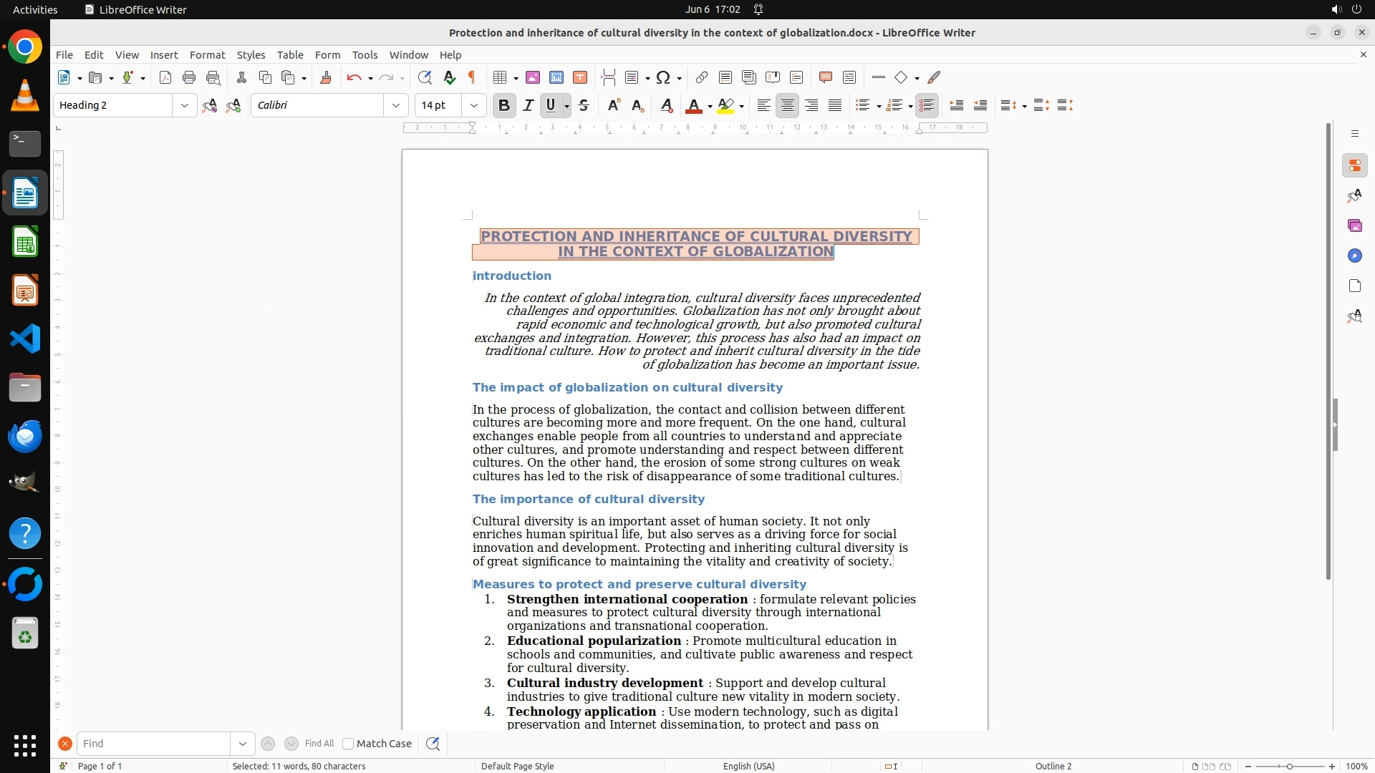
Task: Open the Calibri font name dropdown
Action: 395,105
